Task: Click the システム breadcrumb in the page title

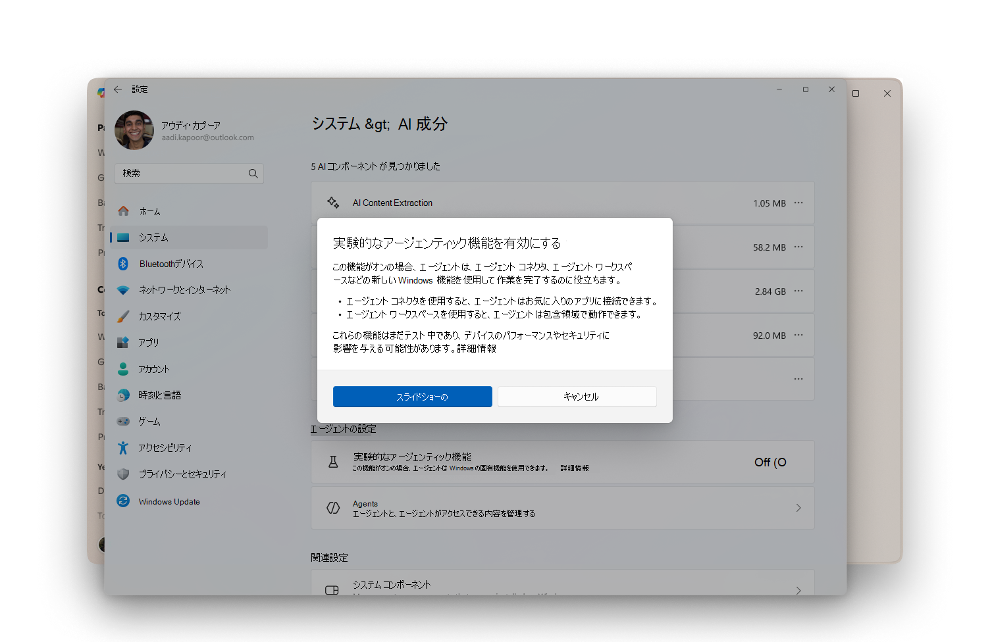Action: coord(336,124)
